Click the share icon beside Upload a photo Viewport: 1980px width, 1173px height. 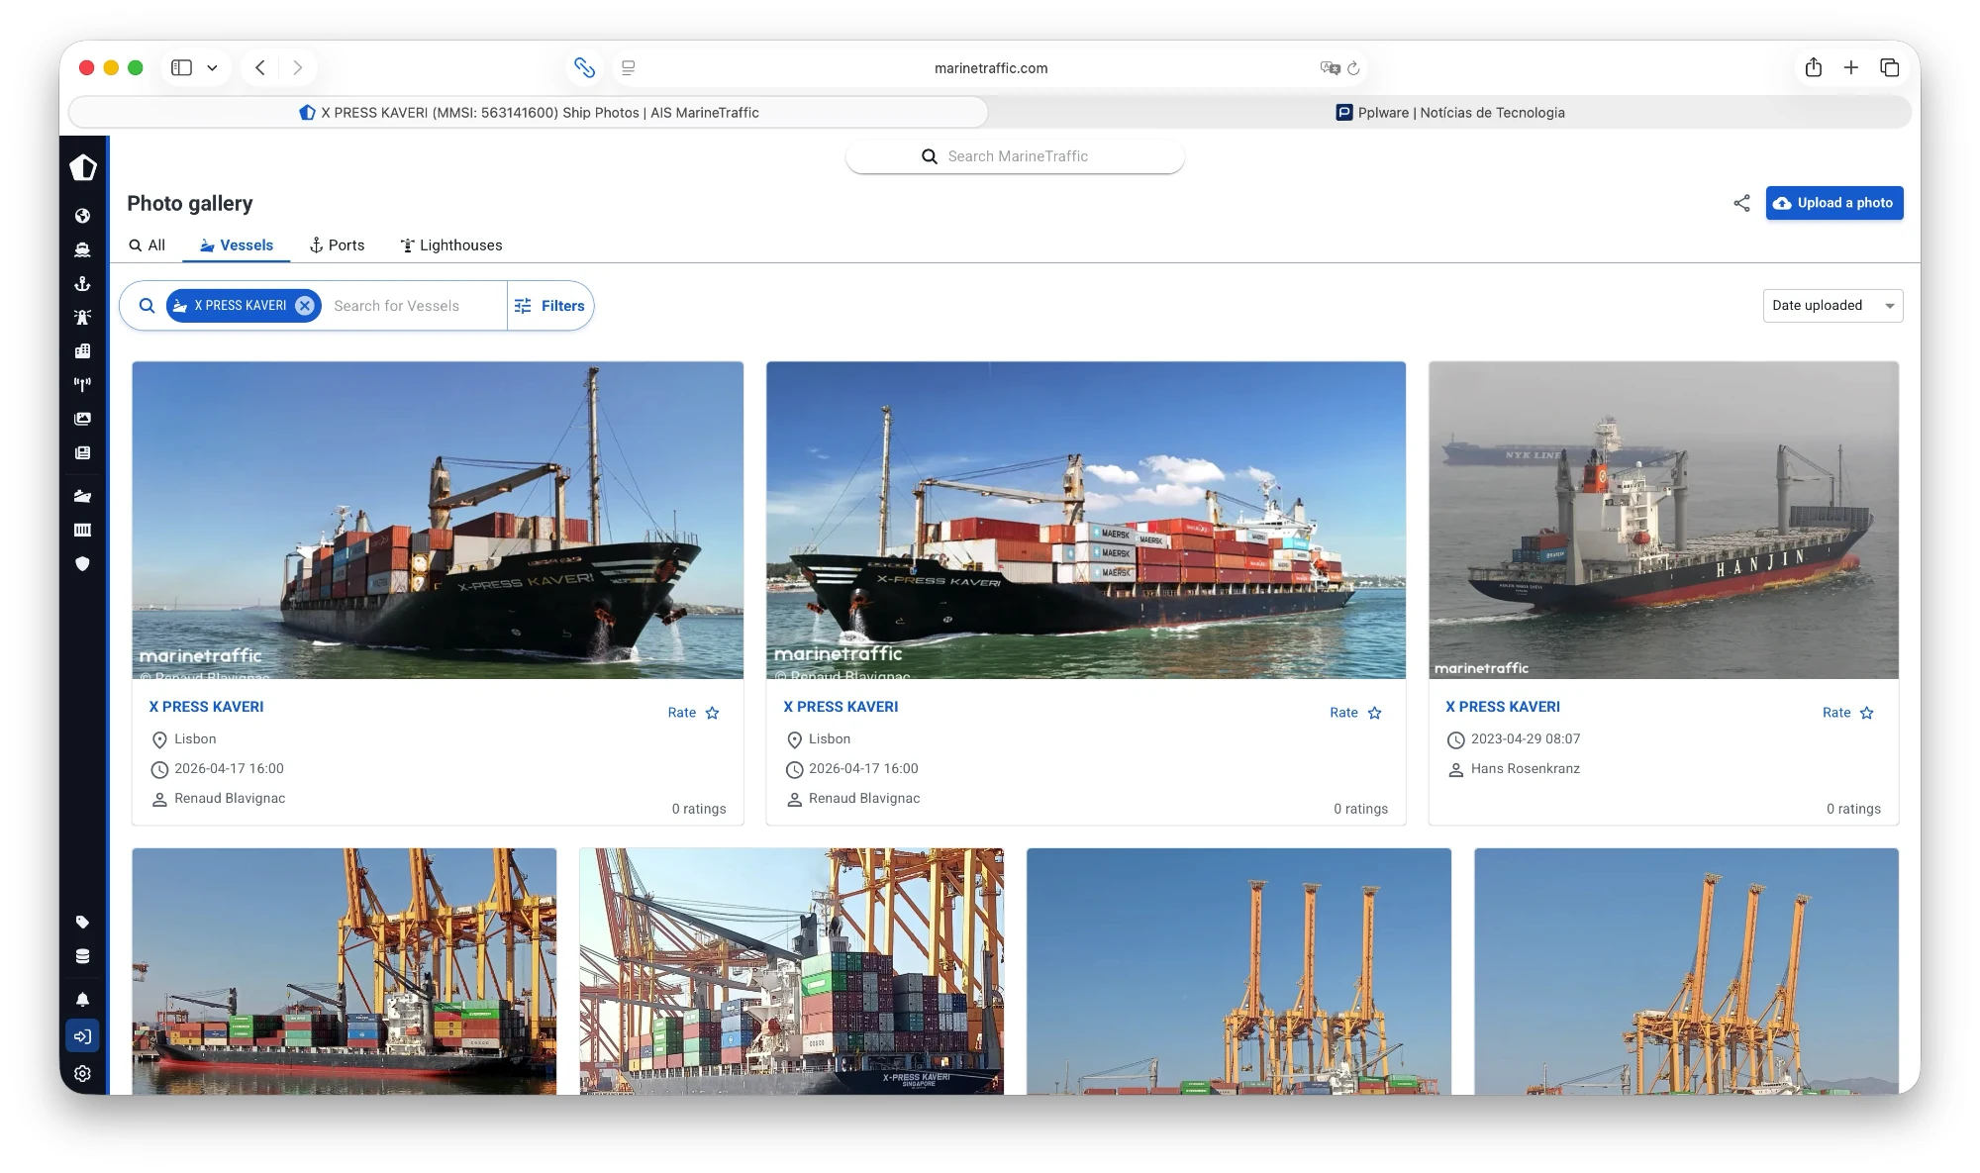[1741, 203]
